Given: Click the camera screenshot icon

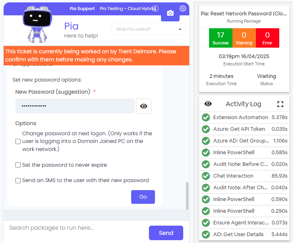Looking at the screenshot, I should coord(170,13).
